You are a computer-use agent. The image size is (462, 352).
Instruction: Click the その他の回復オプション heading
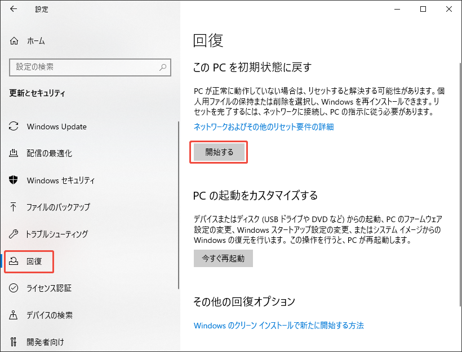(x=244, y=301)
